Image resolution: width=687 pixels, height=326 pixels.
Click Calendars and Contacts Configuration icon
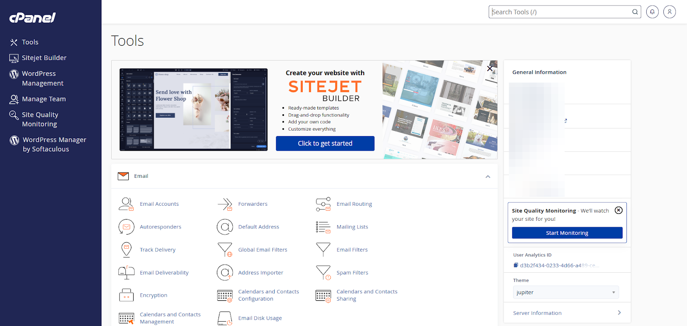point(225,296)
